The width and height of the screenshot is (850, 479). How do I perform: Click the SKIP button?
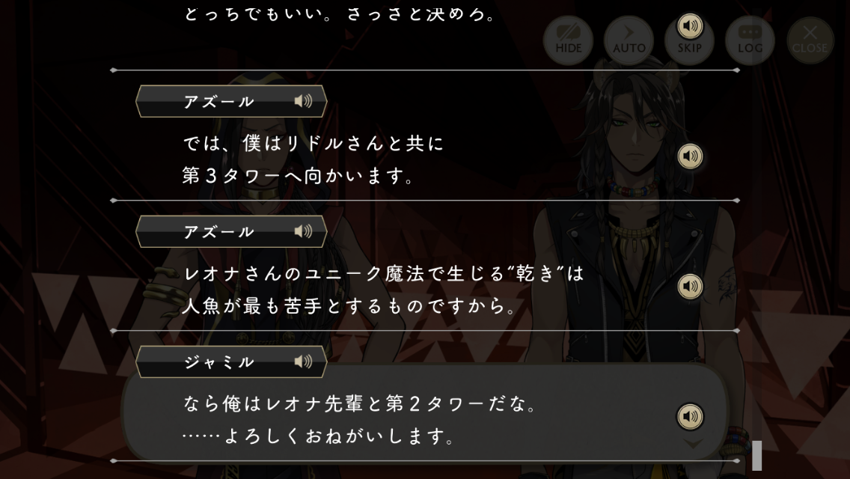click(690, 46)
